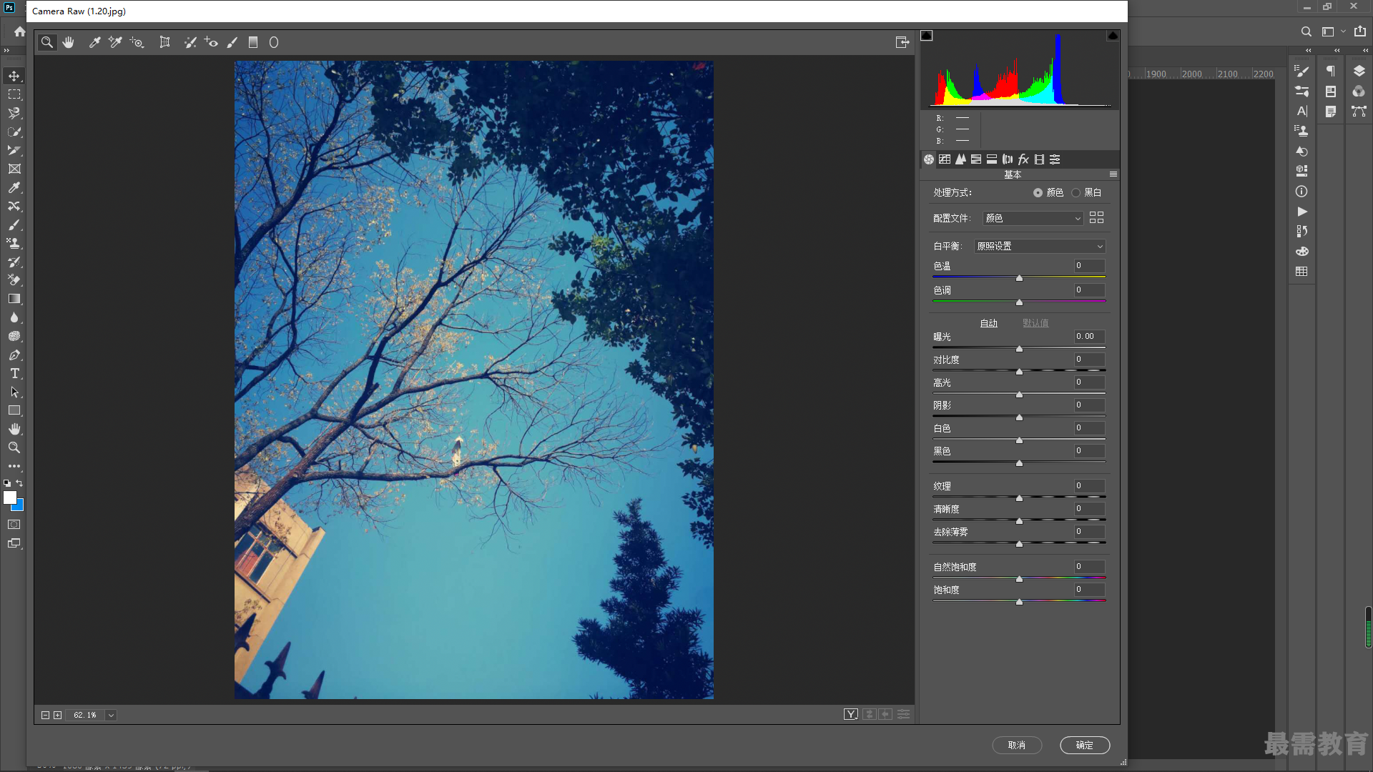Select the Red Eye Removal tool
This screenshot has height=772, width=1373.
(211, 43)
